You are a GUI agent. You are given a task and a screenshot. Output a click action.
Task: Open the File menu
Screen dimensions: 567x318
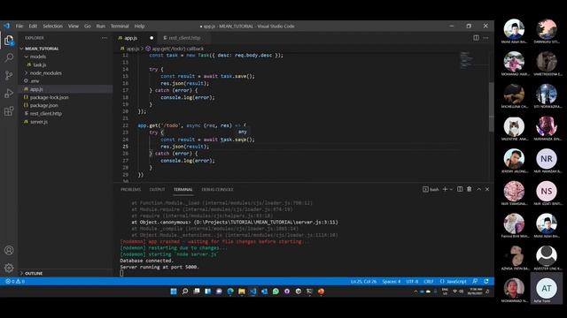19,26
